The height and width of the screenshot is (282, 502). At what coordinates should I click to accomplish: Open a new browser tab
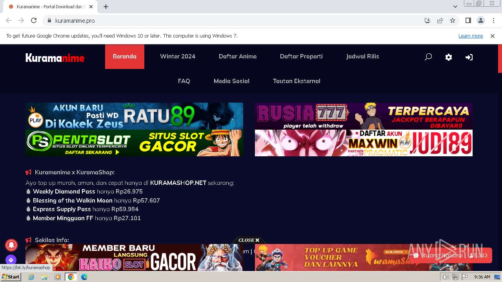106,7
